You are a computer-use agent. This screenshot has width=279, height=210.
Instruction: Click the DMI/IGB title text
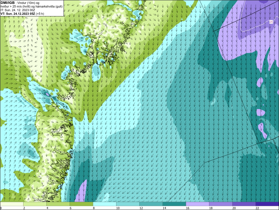(x=8, y=3)
